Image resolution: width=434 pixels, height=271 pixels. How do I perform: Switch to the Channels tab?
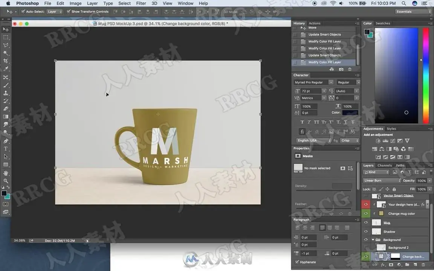point(384,165)
